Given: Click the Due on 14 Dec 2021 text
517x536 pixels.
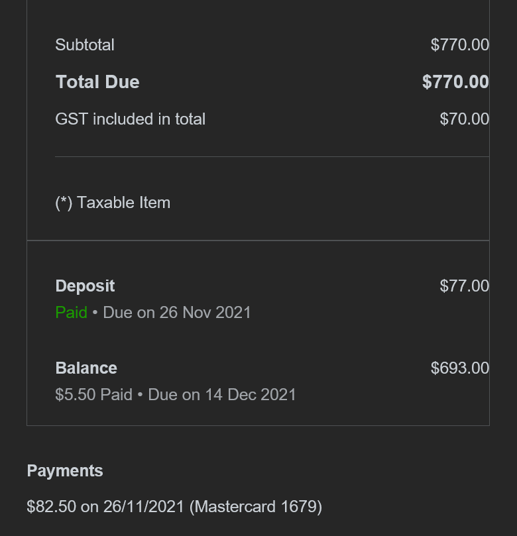Looking at the screenshot, I should [222, 395].
